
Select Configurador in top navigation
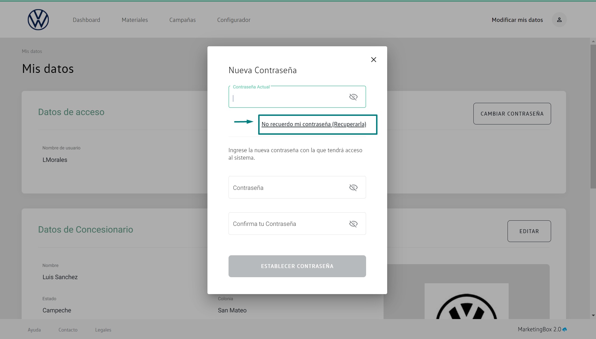[234, 20]
